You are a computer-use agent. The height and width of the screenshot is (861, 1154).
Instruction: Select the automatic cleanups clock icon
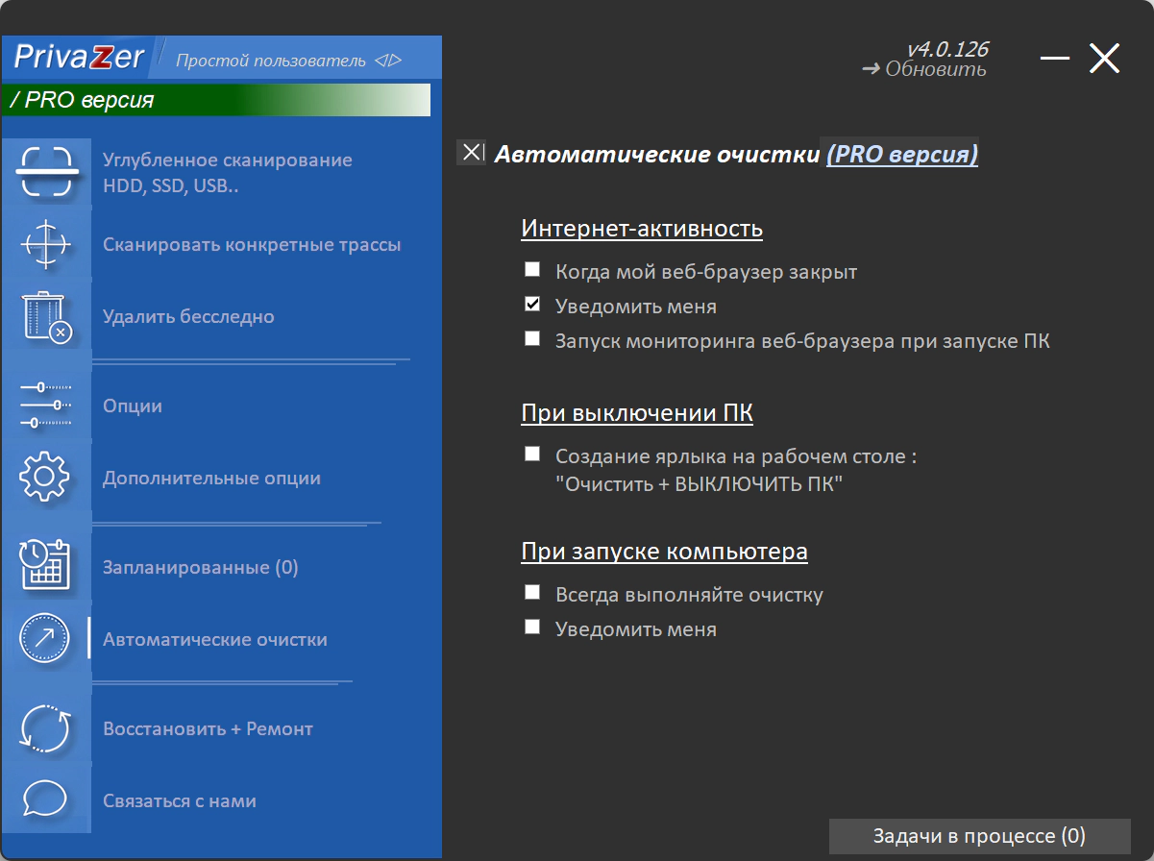tap(45, 639)
